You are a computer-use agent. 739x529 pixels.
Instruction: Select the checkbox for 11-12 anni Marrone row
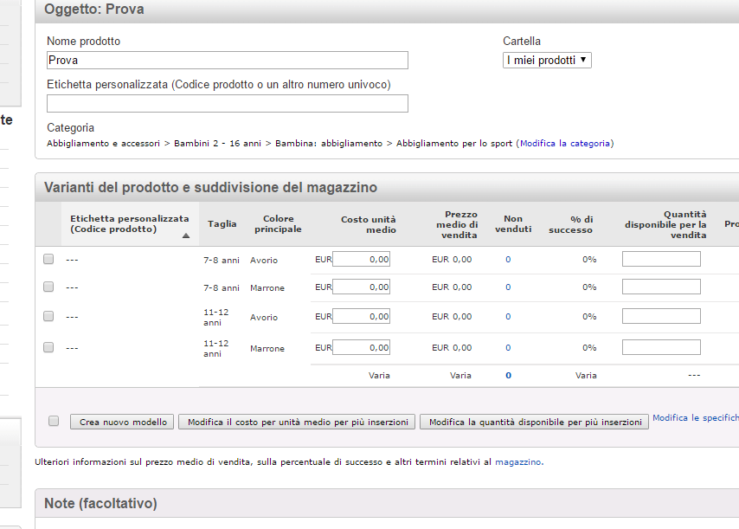(x=48, y=347)
